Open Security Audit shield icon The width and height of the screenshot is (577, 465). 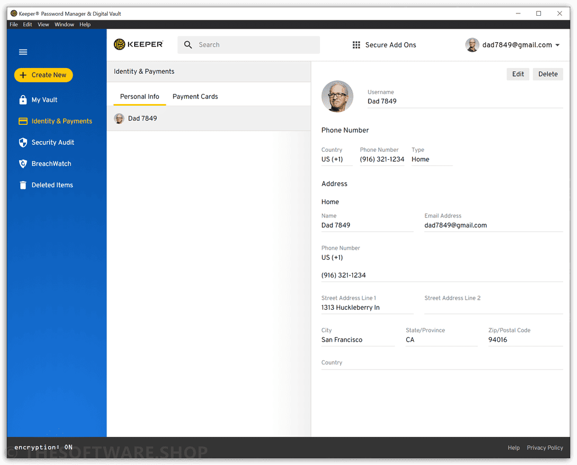pos(23,142)
